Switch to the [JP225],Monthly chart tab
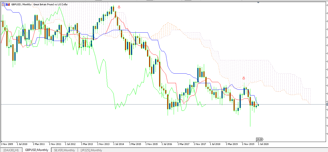 (x=91, y=150)
